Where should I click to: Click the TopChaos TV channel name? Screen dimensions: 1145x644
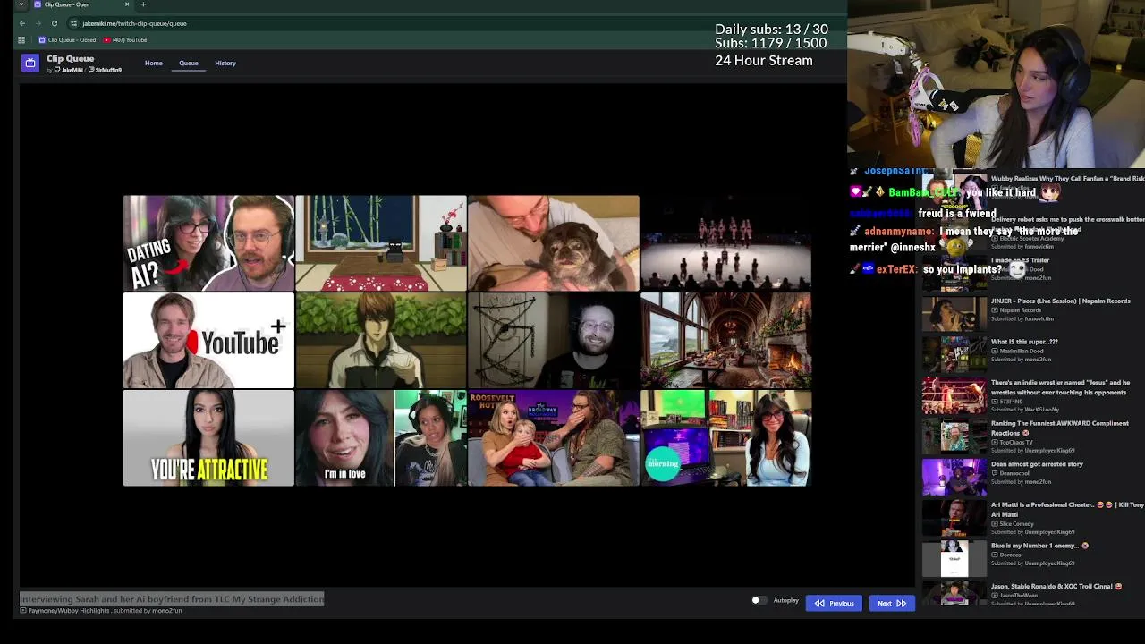pos(1016,442)
